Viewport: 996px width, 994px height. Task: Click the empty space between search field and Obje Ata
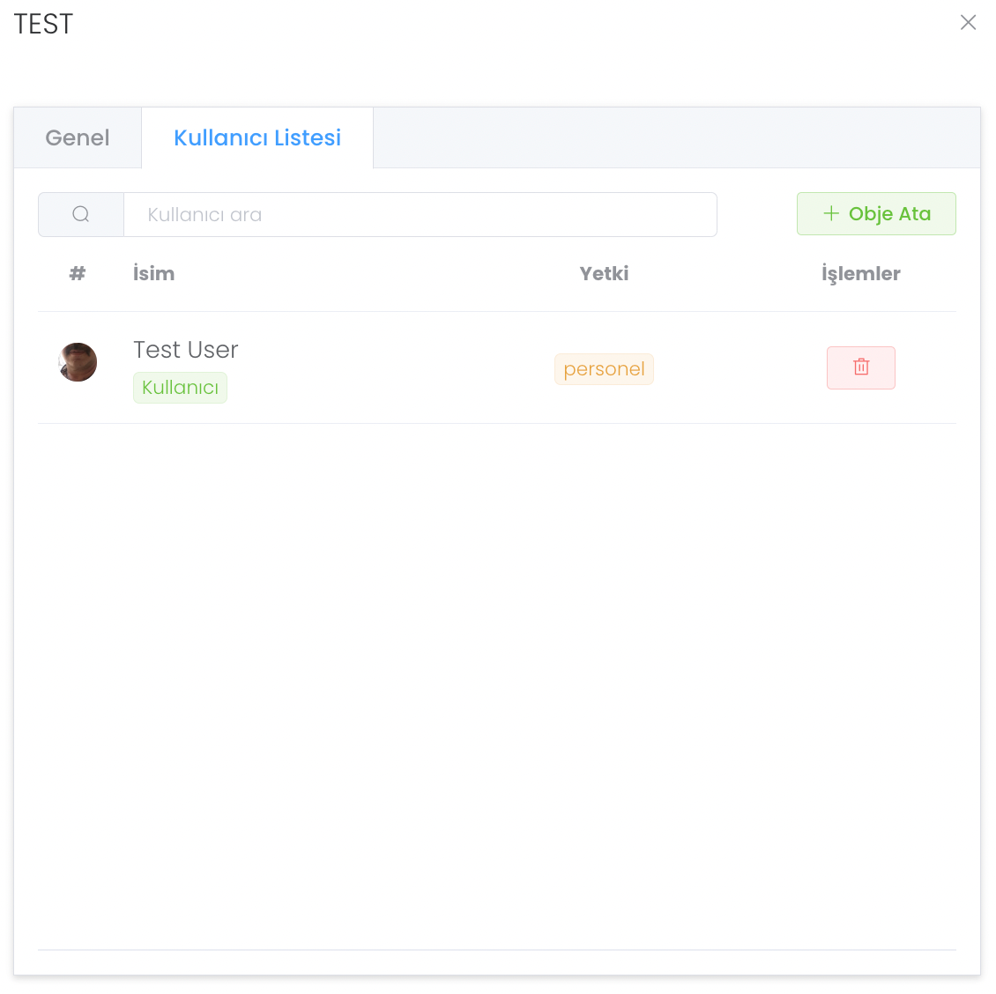[x=756, y=214]
